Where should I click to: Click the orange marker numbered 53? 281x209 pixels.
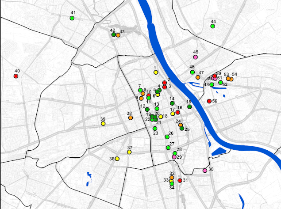[228, 79]
